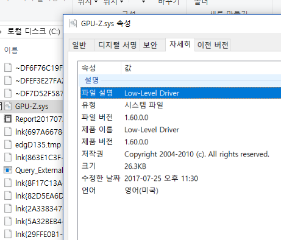Open the first 위치 dropdown in ribbon

(x=88, y=2)
